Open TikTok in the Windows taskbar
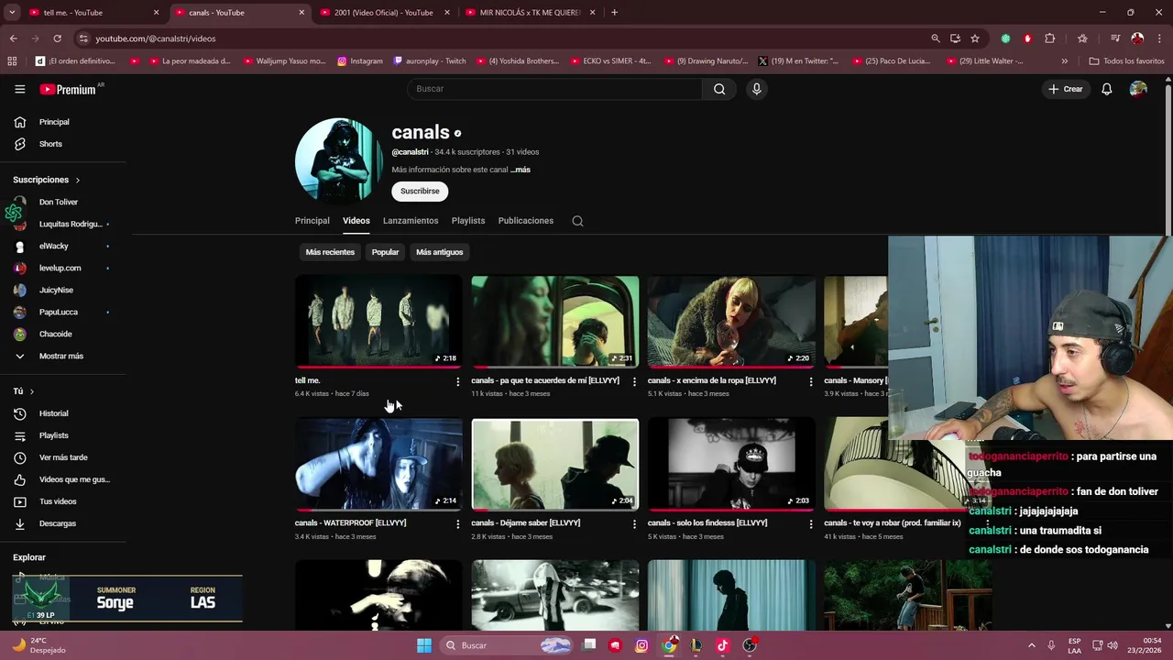Viewport: 1173px width, 660px height. 722,645
